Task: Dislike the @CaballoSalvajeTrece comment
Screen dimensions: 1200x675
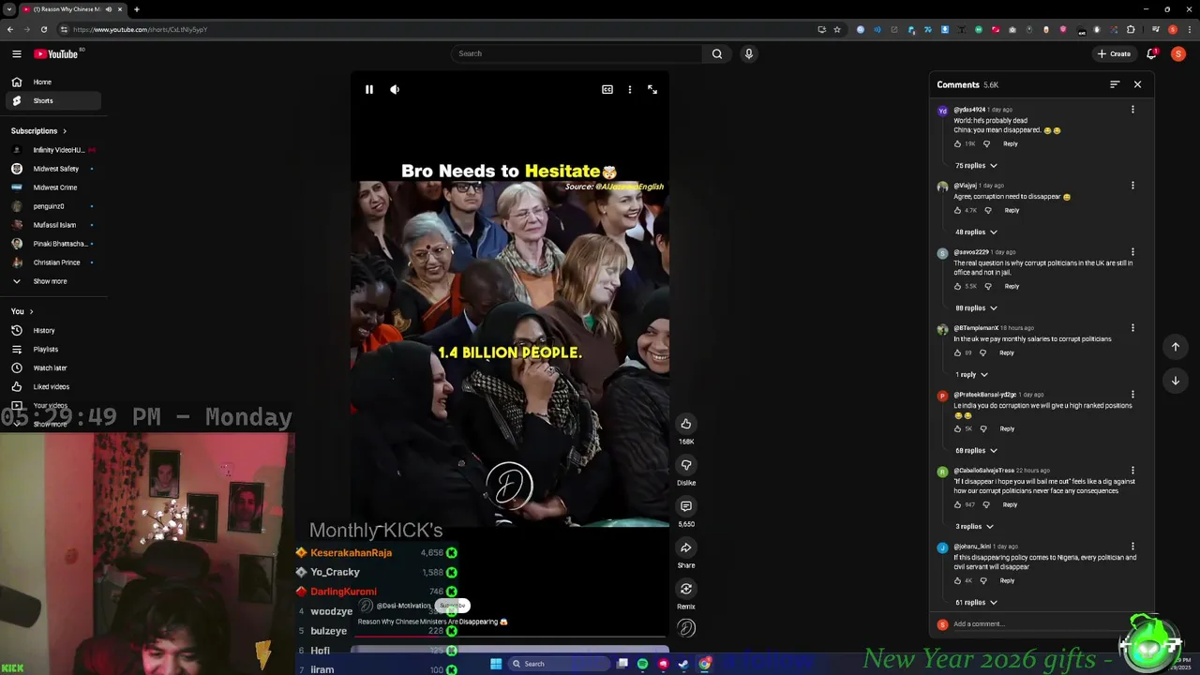Action: [x=986, y=505]
